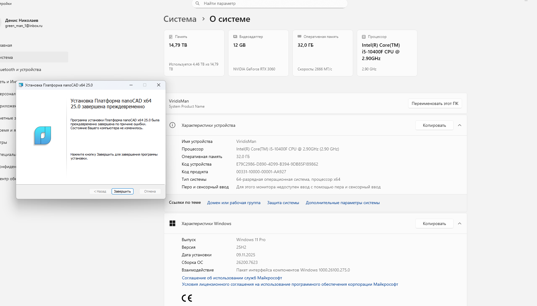Image resolution: width=537 pixels, height=306 pixels.
Task: Click the Windows logo beside Характеристики Windows
Action: 172,224
